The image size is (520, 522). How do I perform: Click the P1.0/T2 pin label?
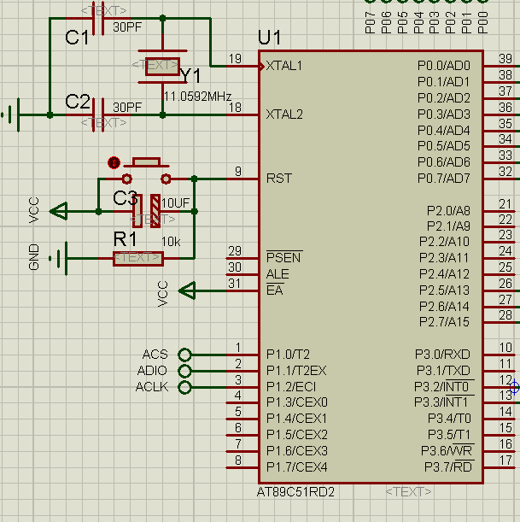click(x=288, y=355)
